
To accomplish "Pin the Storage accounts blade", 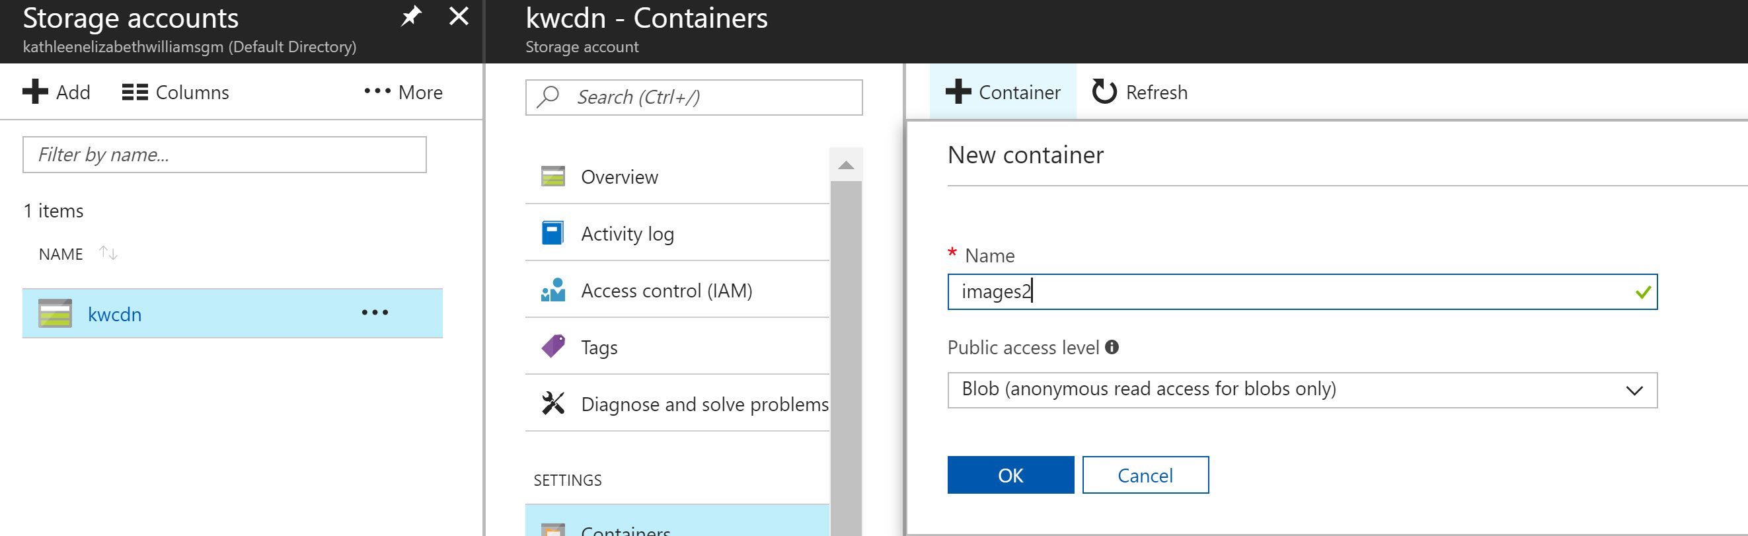I will coord(411,16).
